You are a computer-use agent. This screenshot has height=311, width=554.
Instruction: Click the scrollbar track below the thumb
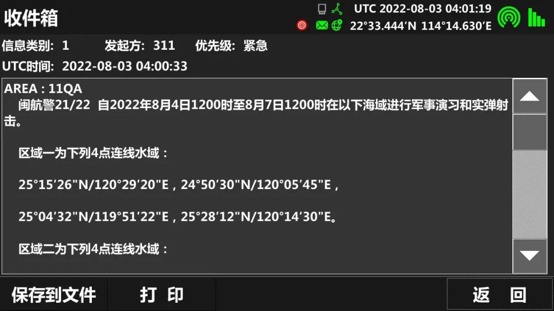[x=529, y=194]
